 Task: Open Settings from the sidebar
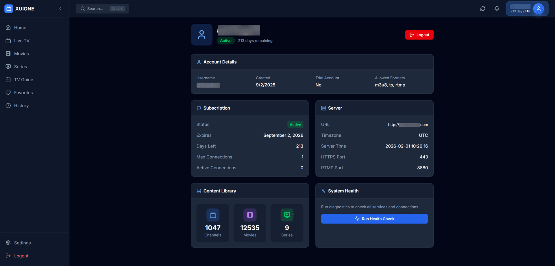pos(22,243)
